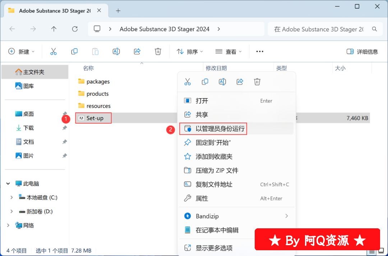
Task: Open 桌面 in the navigation pane
Action: 24,114
